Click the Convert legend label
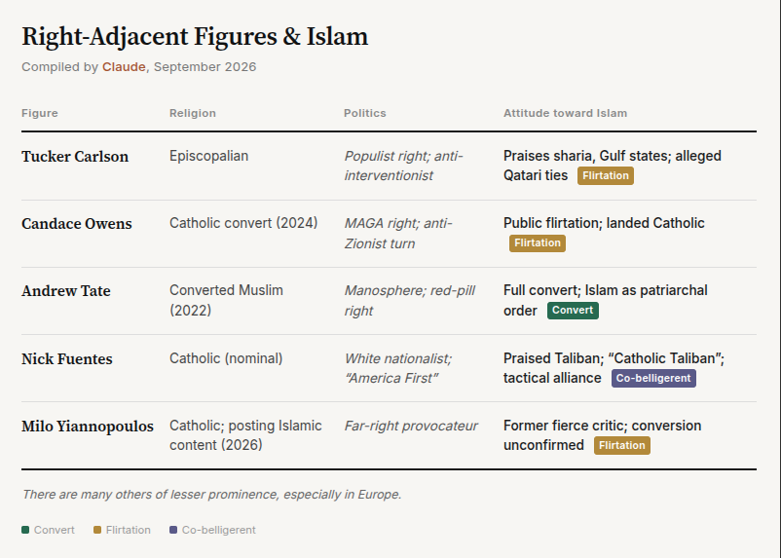This screenshot has height=558, width=781. click(x=54, y=530)
